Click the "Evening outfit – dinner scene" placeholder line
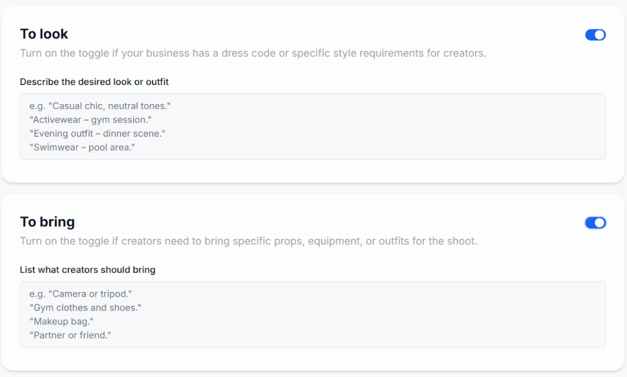The height and width of the screenshot is (377, 627). pyautogui.click(x=97, y=133)
